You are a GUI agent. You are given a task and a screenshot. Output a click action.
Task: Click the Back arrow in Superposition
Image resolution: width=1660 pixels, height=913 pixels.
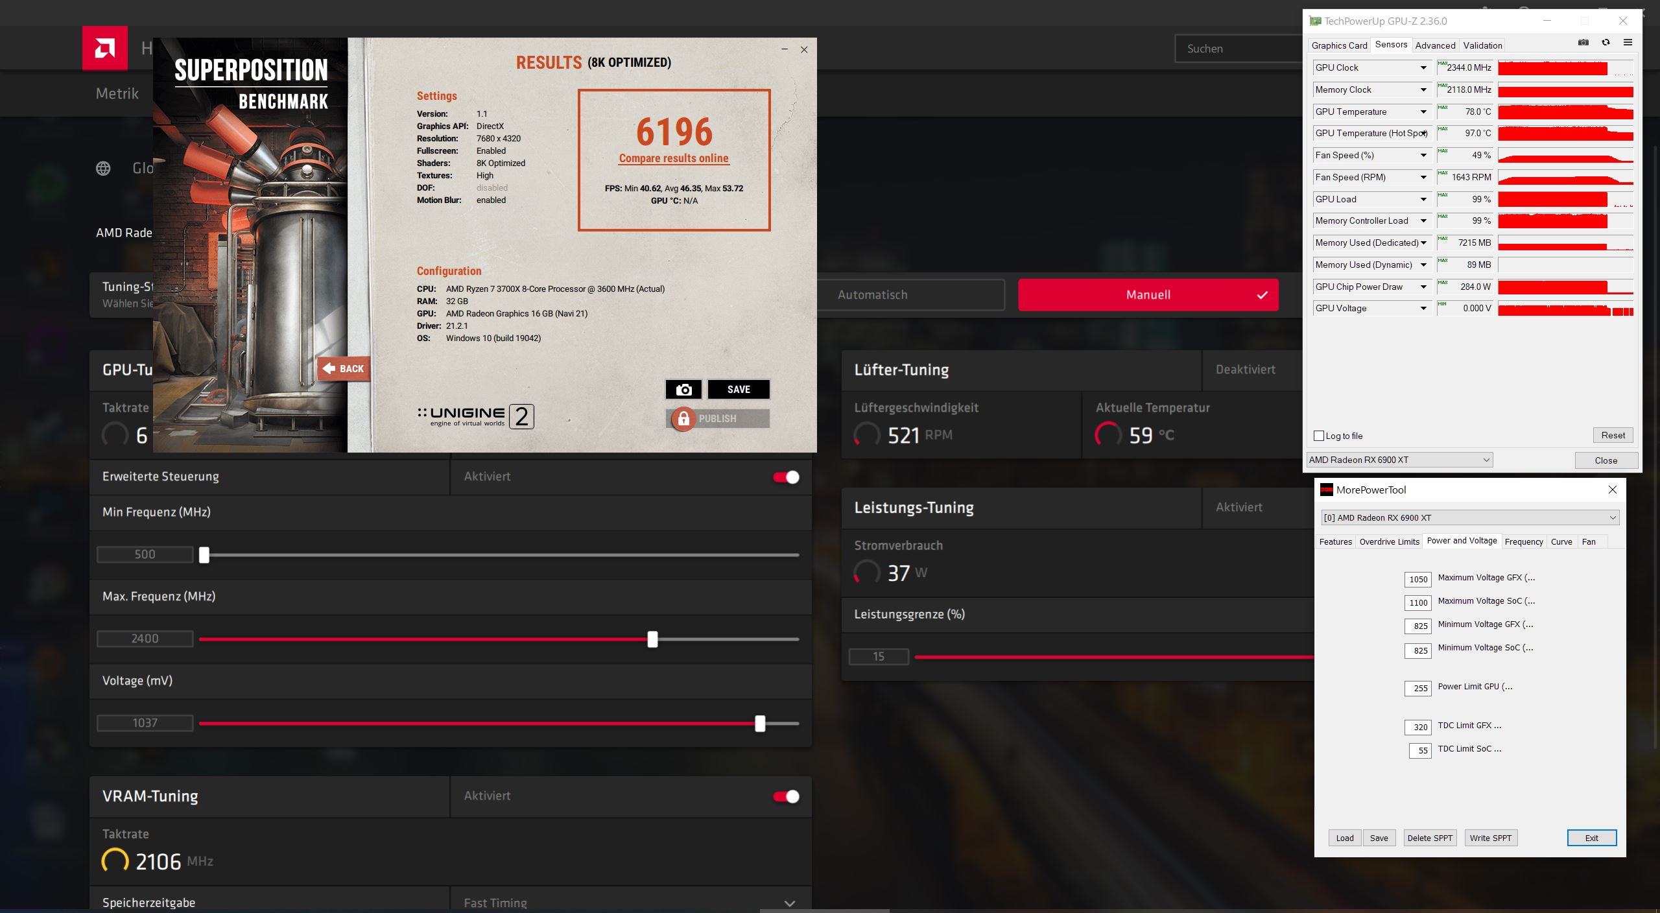[344, 368]
